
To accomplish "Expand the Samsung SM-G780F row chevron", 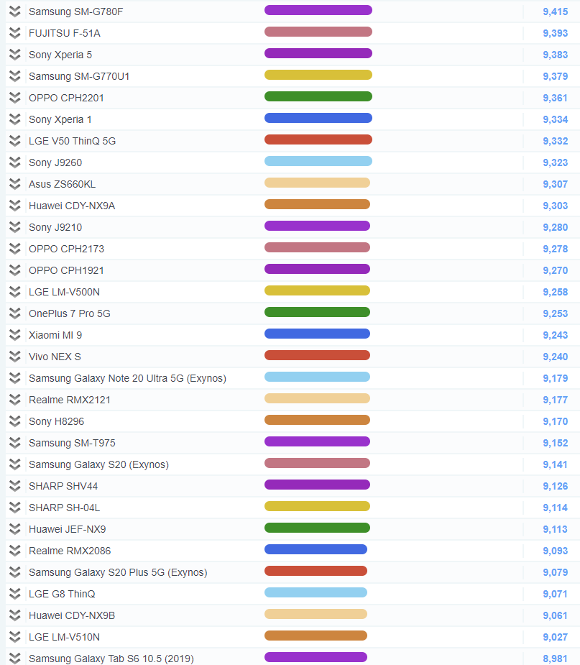I will coord(15,12).
